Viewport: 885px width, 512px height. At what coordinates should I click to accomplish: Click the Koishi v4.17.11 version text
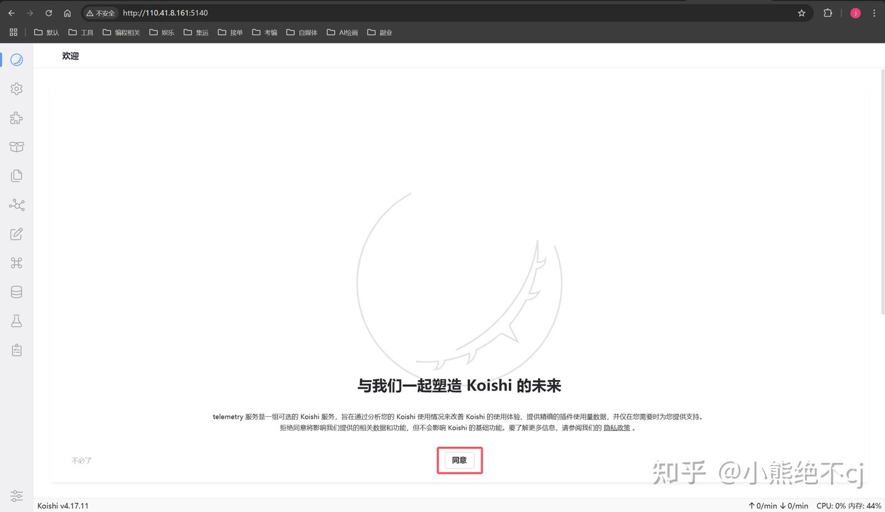coord(63,506)
